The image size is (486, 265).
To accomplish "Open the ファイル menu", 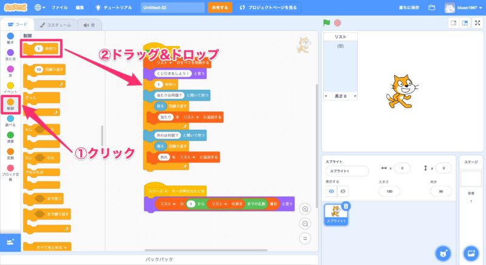I will coord(60,8).
